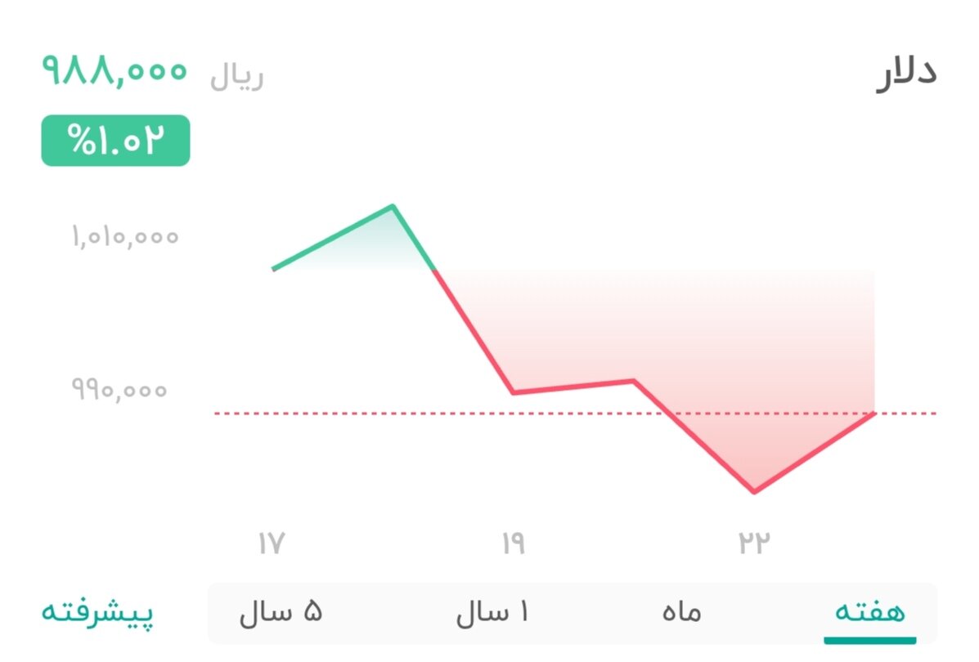Click the %۱.۰۲ change badge
This screenshot has width=979, height=662.
[115, 140]
